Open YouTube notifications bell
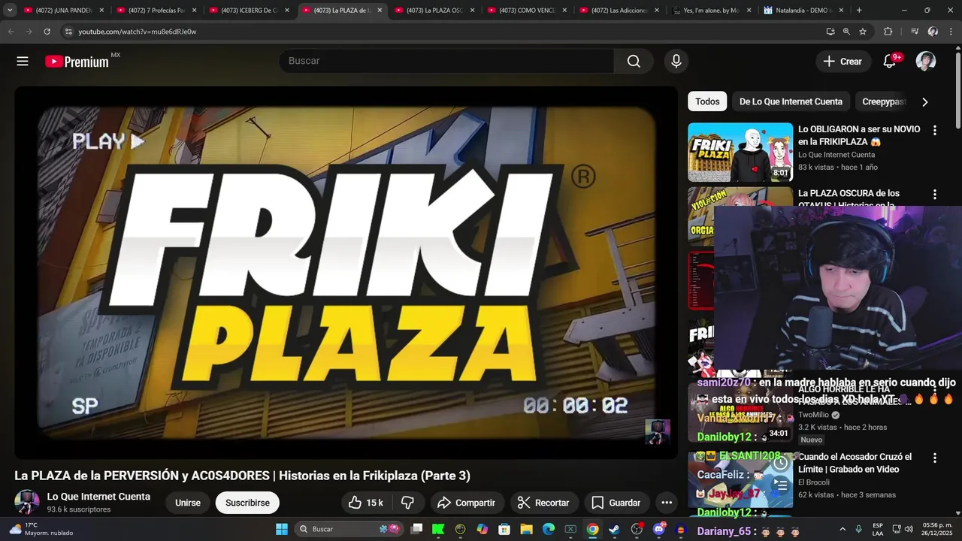Screen dimensions: 962x541 pos(889,62)
